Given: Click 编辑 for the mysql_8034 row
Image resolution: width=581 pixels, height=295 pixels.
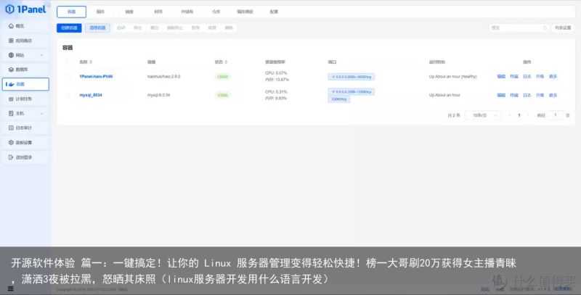Looking at the screenshot, I should [501, 96].
